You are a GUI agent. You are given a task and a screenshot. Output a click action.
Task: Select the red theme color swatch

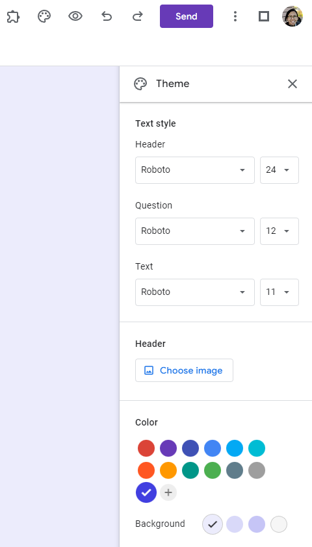pos(146,448)
